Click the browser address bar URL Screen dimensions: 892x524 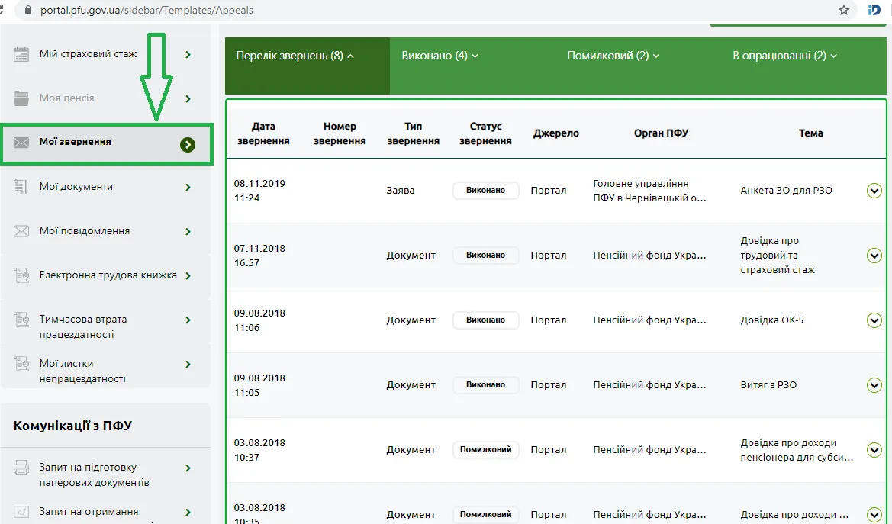point(147,10)
